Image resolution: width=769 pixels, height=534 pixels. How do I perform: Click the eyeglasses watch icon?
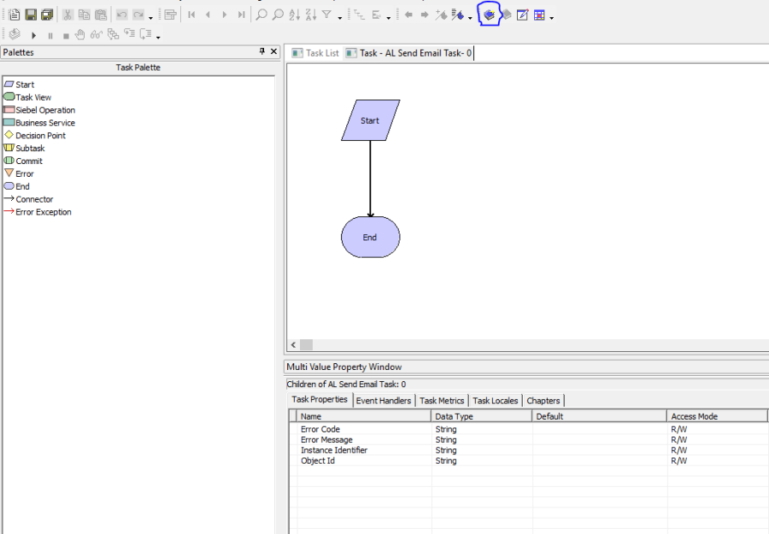pos(97,34)
